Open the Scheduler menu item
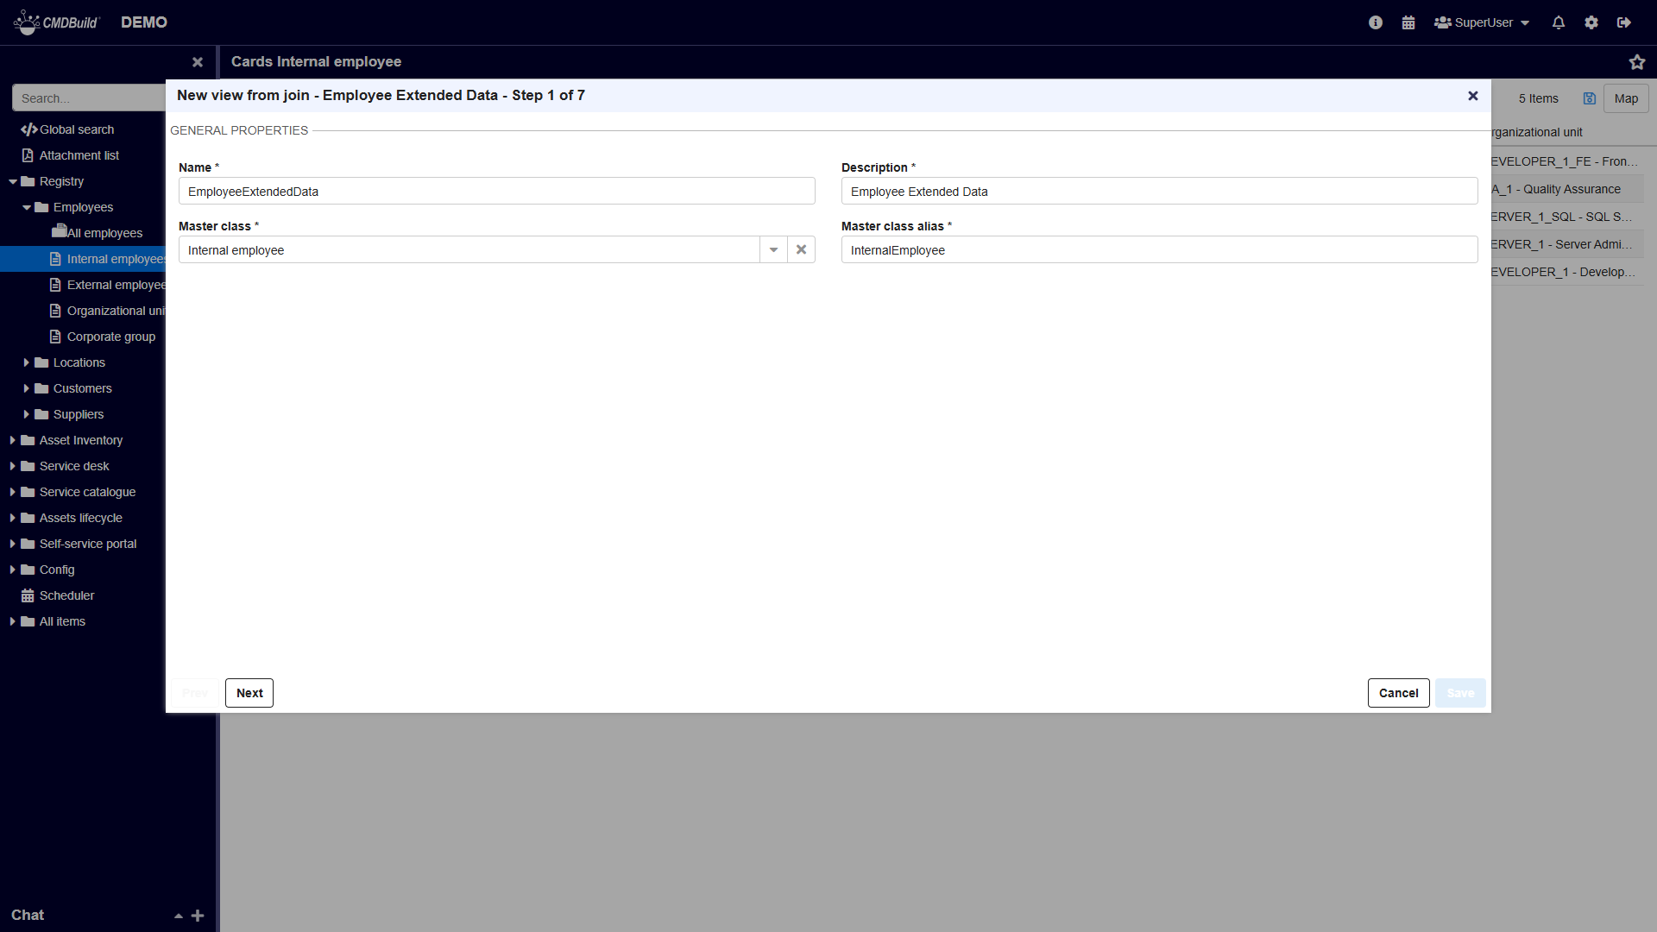The width and height of the screenshot is (1657, 932). click(x=66, y=595)
